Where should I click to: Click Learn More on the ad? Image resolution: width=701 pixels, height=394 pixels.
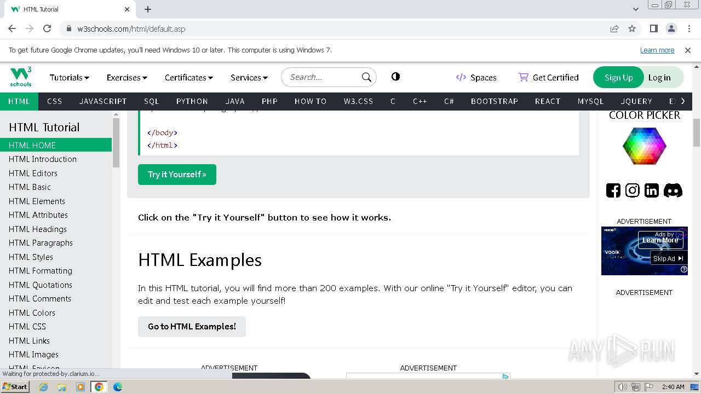pyautogui.click(x=660, y=240)
